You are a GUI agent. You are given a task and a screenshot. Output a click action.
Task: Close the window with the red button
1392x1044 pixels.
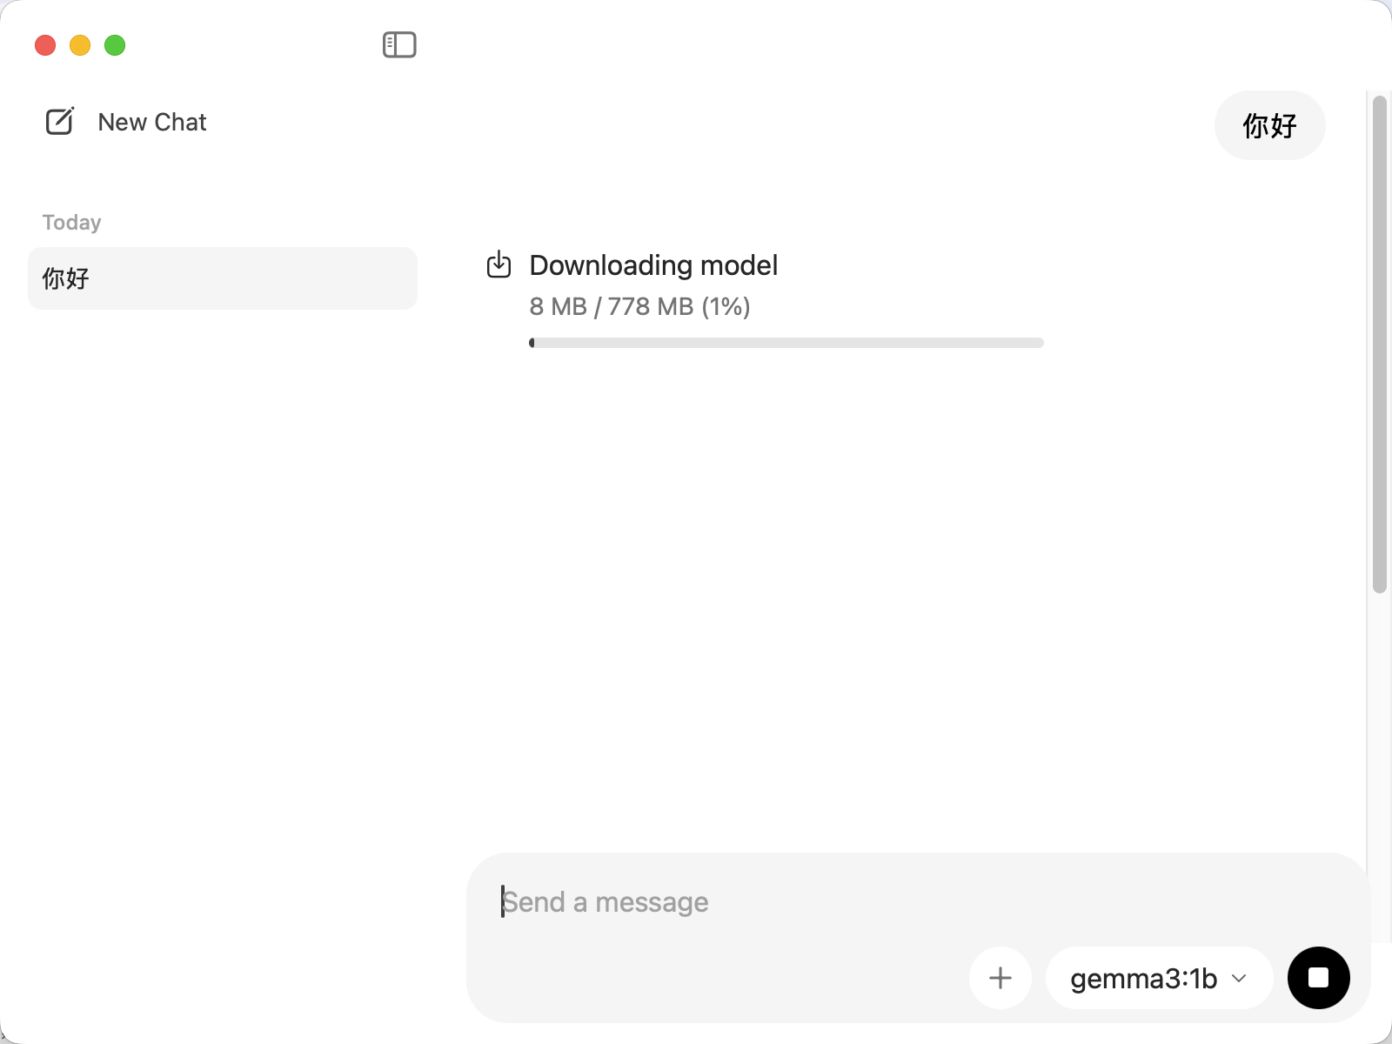point(45,45)
